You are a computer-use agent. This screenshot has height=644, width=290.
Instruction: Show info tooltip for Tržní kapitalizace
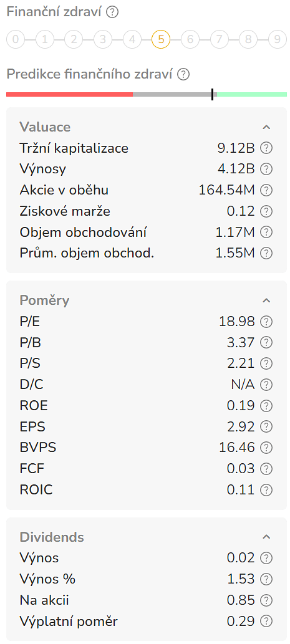click(x=266, y=148)
